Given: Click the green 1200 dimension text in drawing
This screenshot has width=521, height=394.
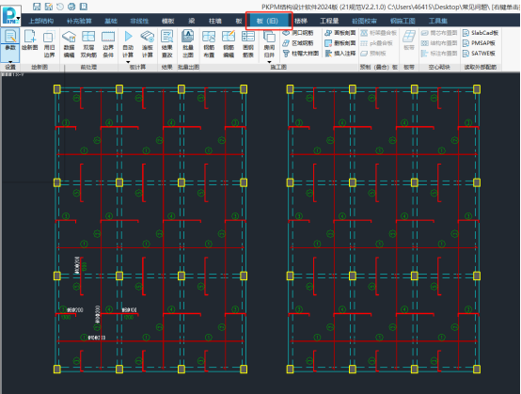Looking at the screenshot, I should click(x=128, y=317).
